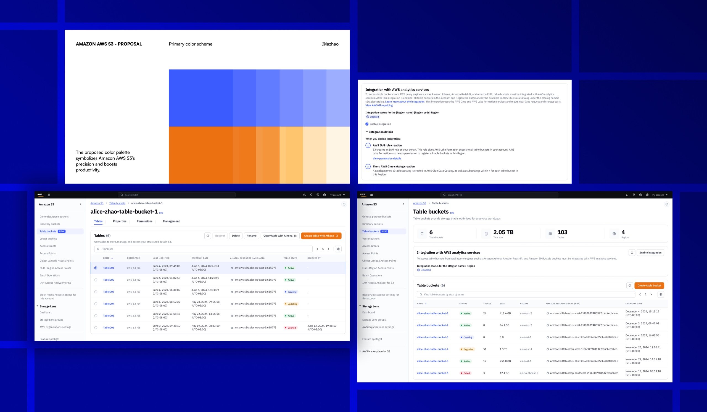Image resolution: width=707 pixels, height=412 pixels.
Task: Click the Find table search field
Action: (204, 249)
